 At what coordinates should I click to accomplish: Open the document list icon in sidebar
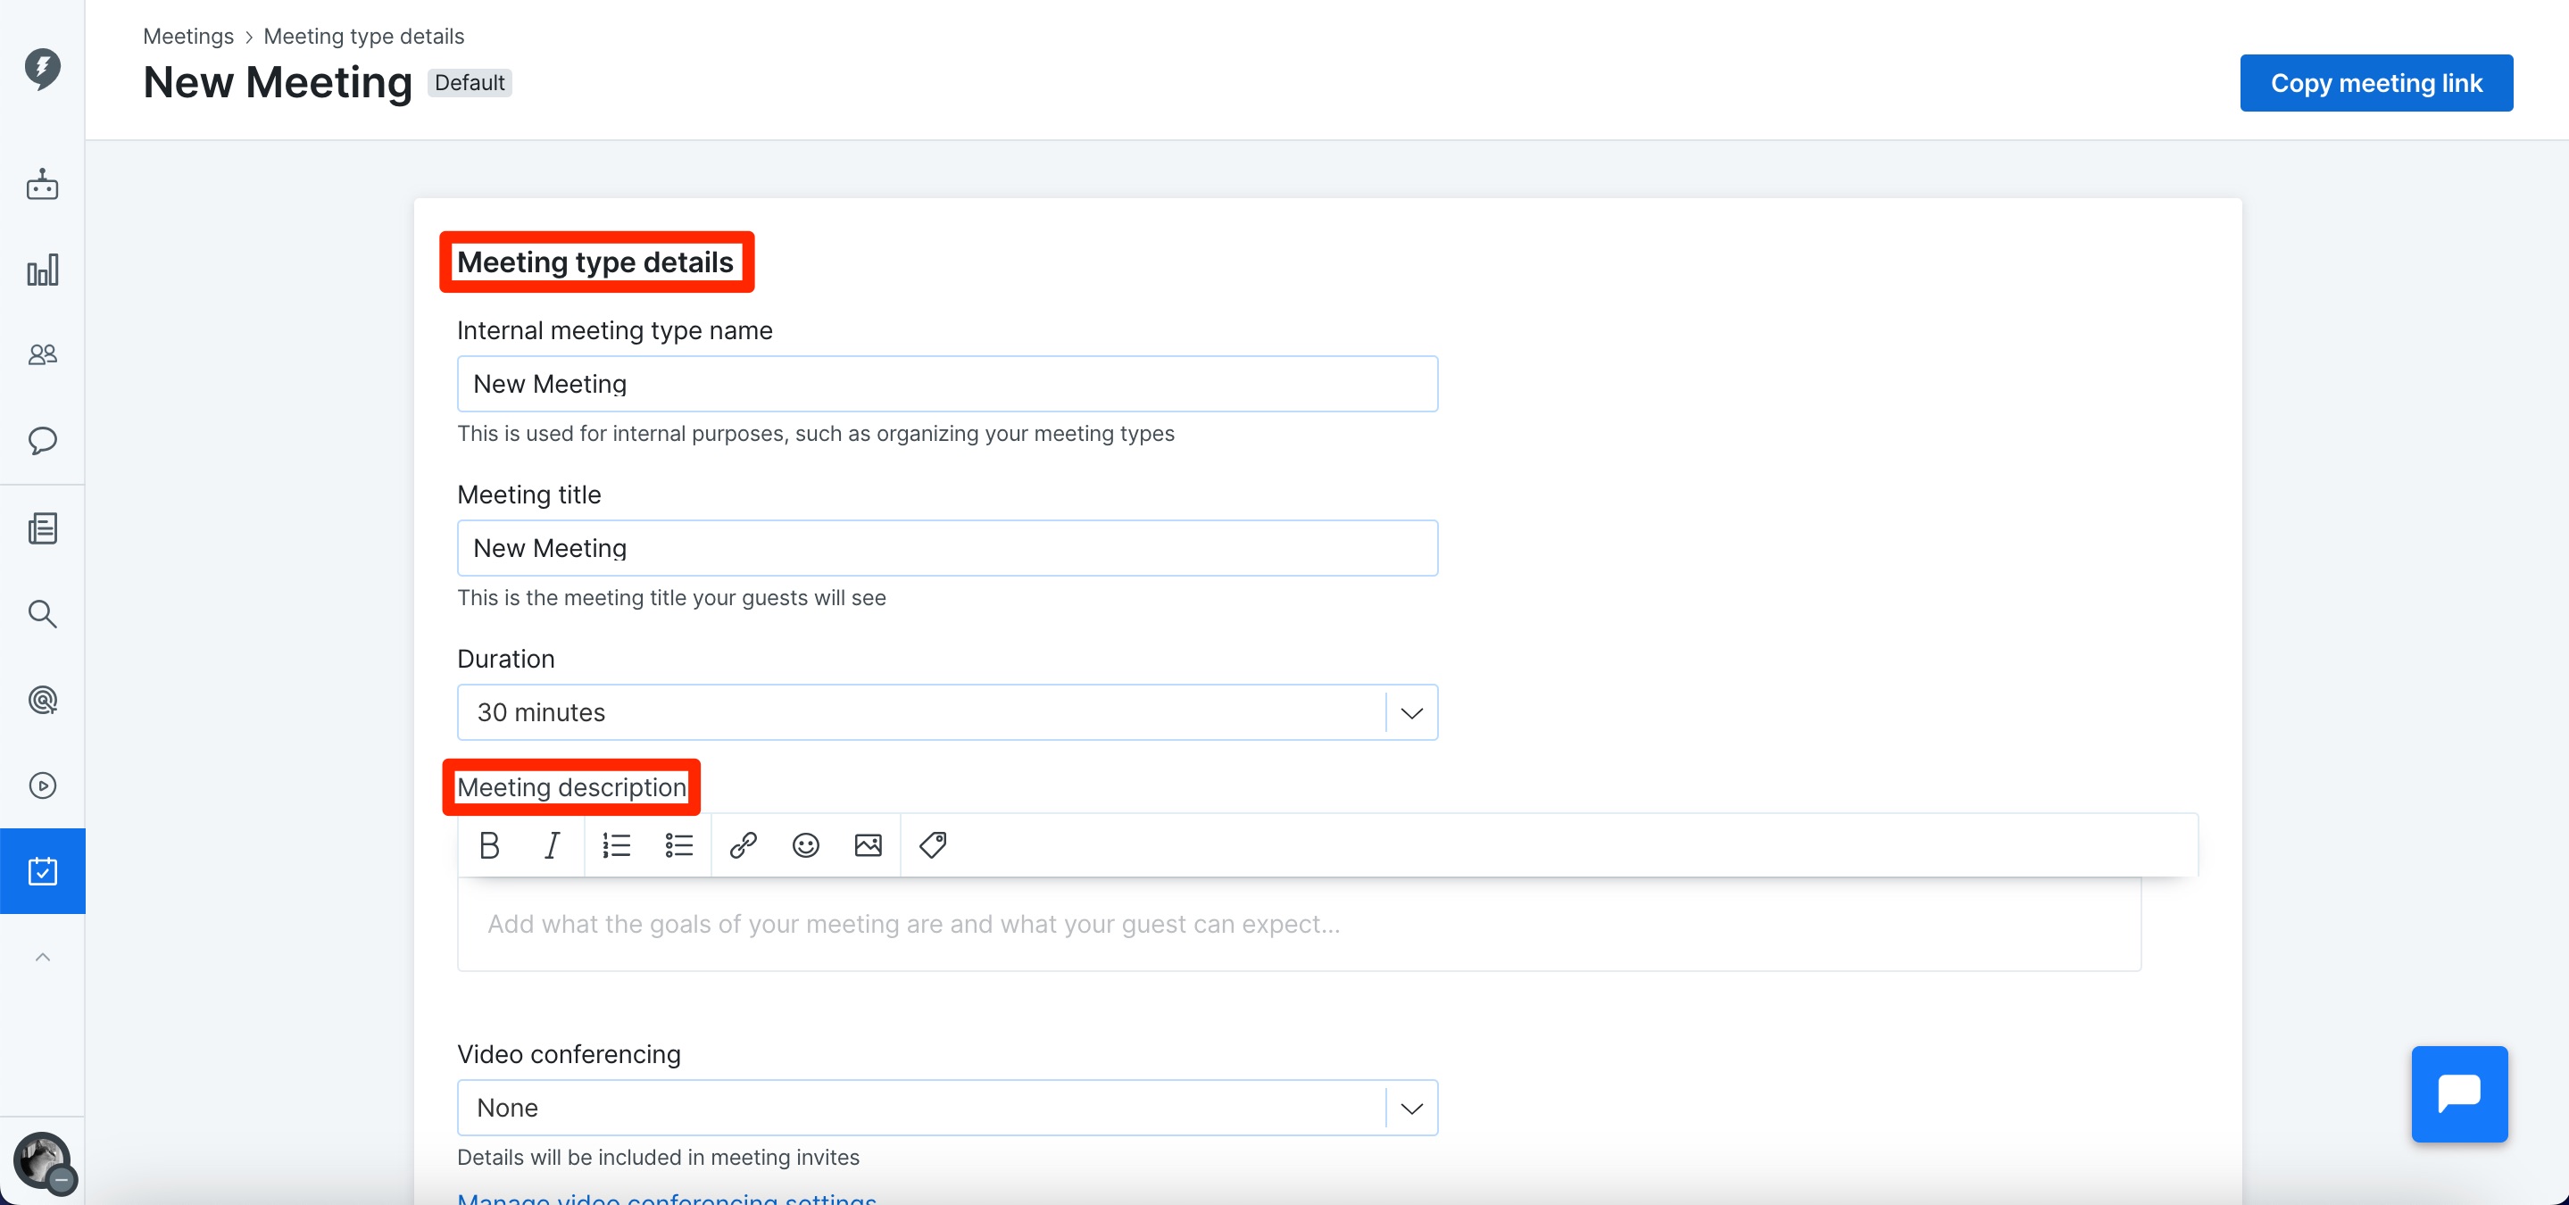click(x=42, y=528)
